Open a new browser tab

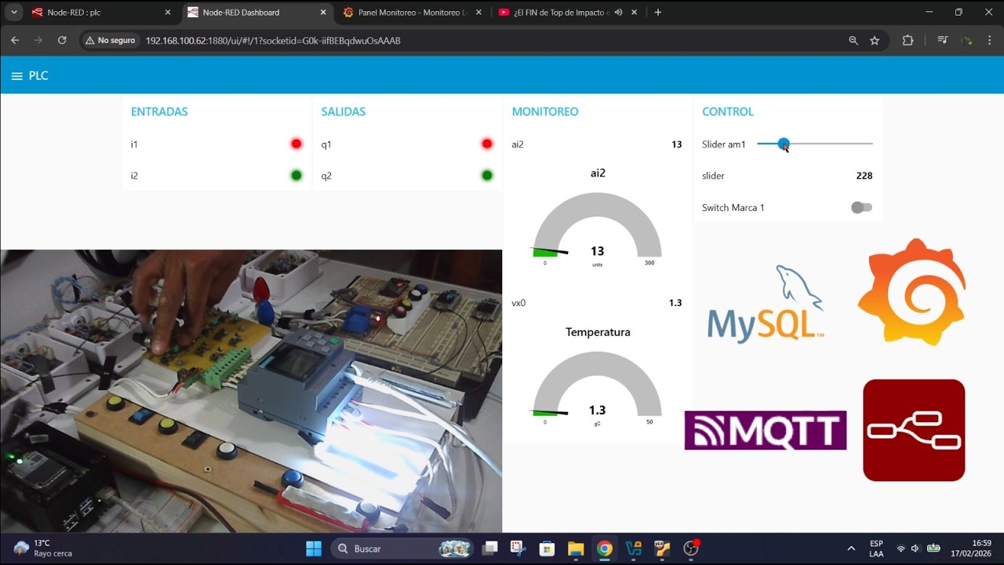click(x=657, y=13)
